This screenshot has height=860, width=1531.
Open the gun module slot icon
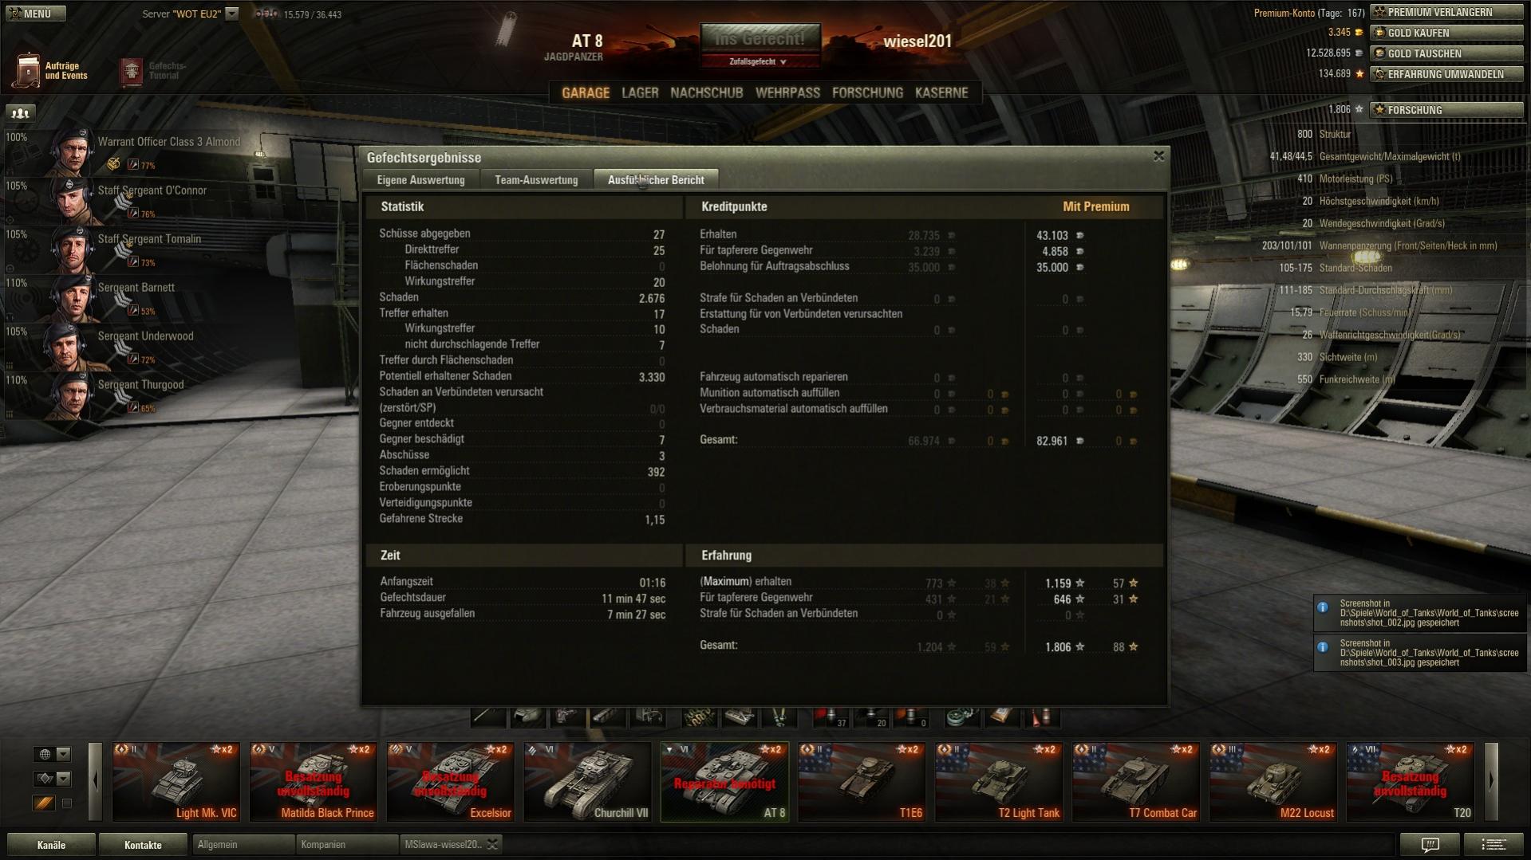(488, 717)
